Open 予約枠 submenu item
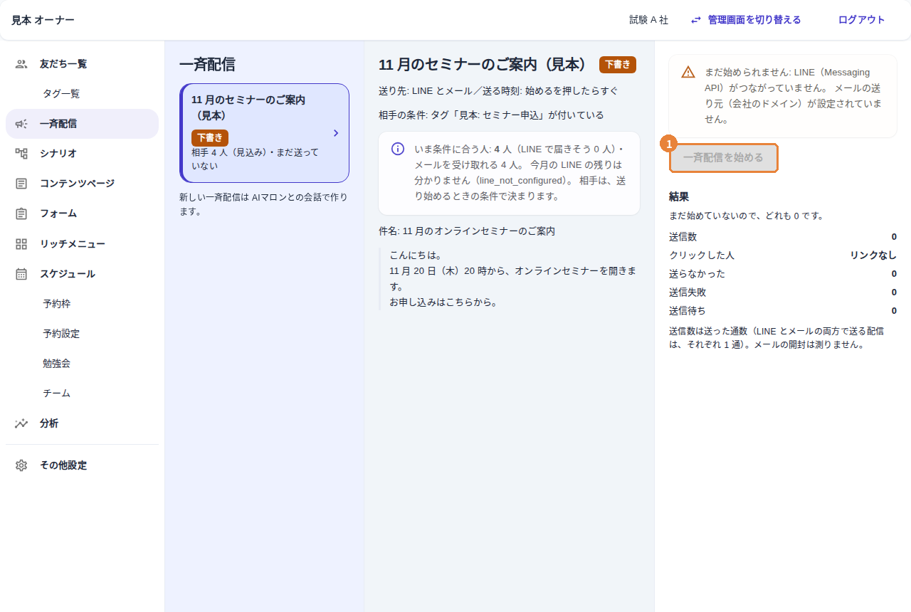This screenshot has height=612, width=911. pos(82,304)
